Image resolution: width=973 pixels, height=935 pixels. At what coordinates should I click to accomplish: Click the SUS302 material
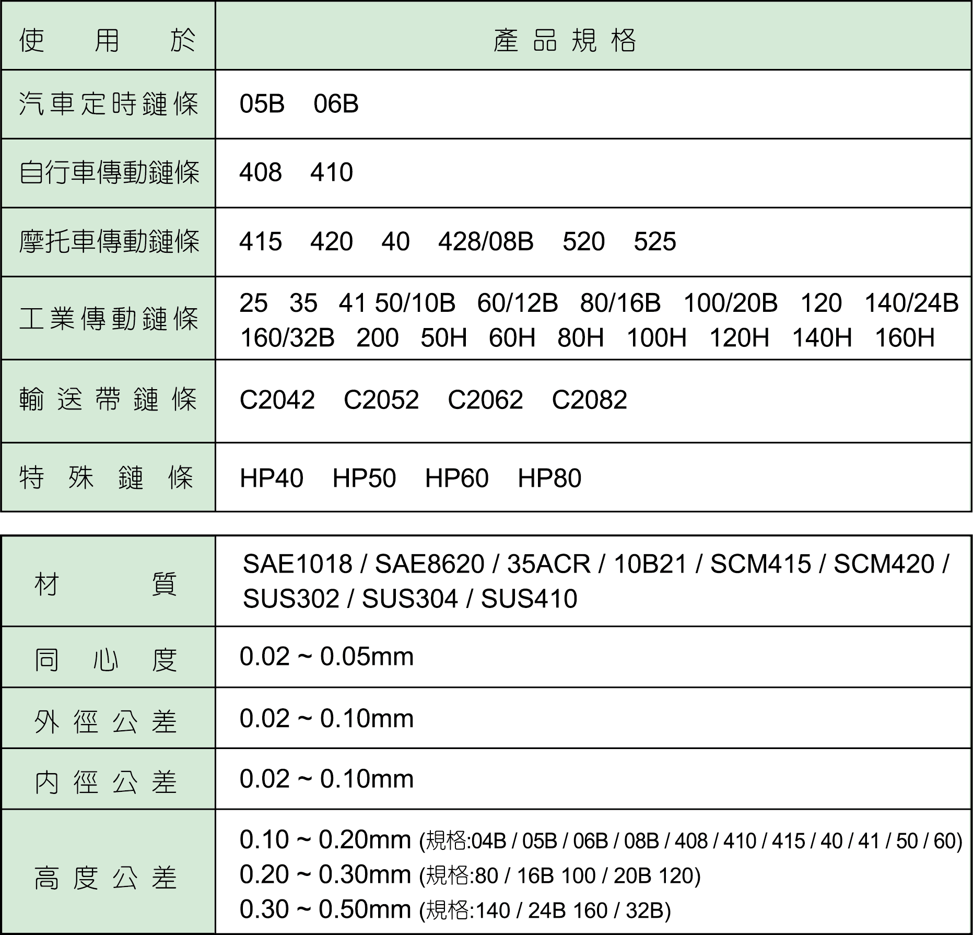[291, 599]
